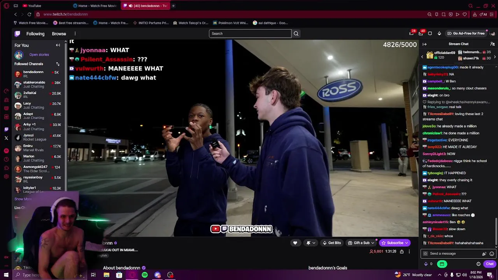Open the Twitch more options menu next to Browse
Screen dimensions: 498x280
75,33
